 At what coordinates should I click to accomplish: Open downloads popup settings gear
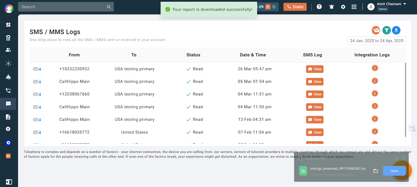(x=396, y=158)
